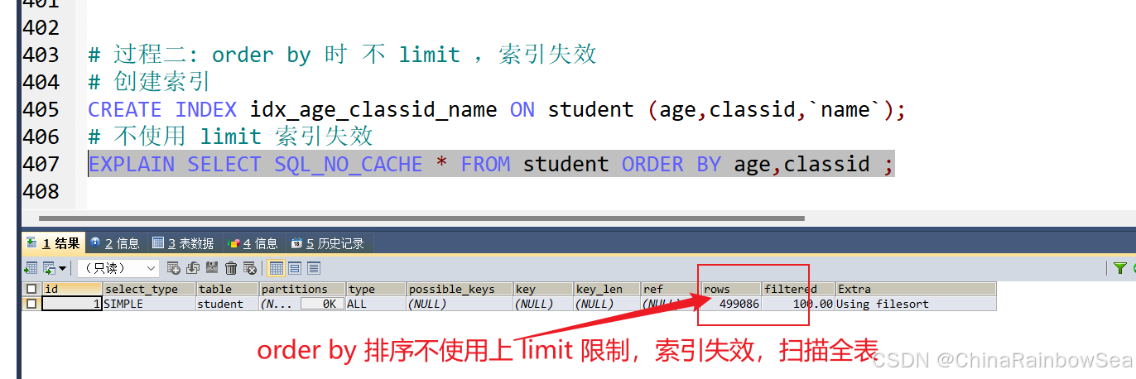Viewport: 1136px width, 379px height.
Task: Open the 只读 read-only mode dropdown
Action: click(x=118, y=268)
